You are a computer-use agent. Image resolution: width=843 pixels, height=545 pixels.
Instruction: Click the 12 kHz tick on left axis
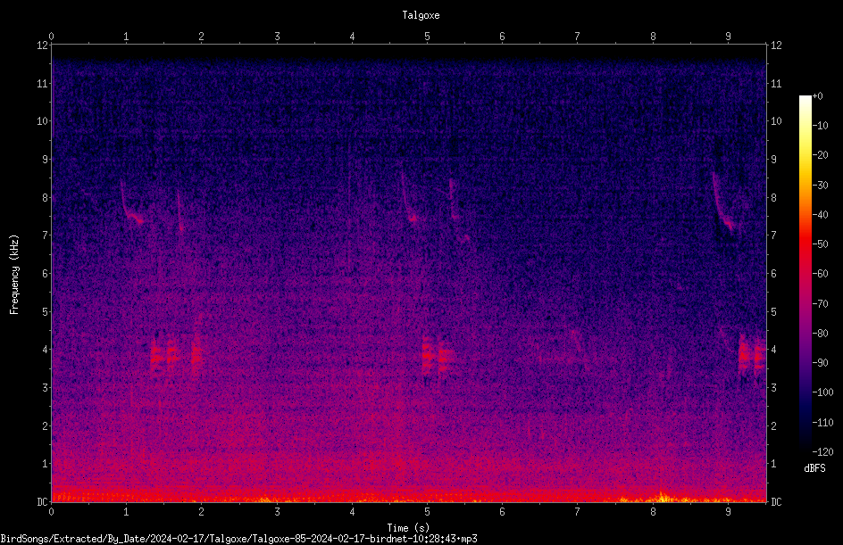coord(43,45)
